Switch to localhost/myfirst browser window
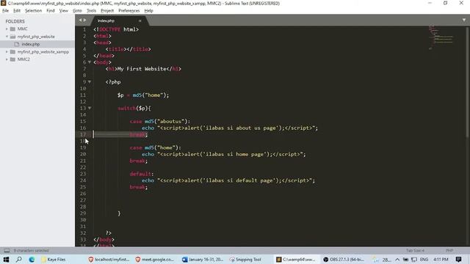 [x=109, y=260]
